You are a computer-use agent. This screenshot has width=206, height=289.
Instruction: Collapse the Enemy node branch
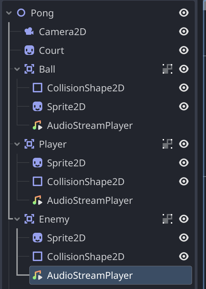(x=17, y=219)
